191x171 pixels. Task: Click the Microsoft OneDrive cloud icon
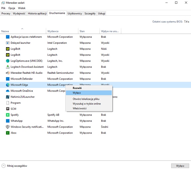tap(8, 91)
